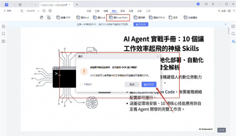Click the 共享 Share button
The width and height of the screenshot is (236, 136).
pyautogui.click(x=222, y=11)
